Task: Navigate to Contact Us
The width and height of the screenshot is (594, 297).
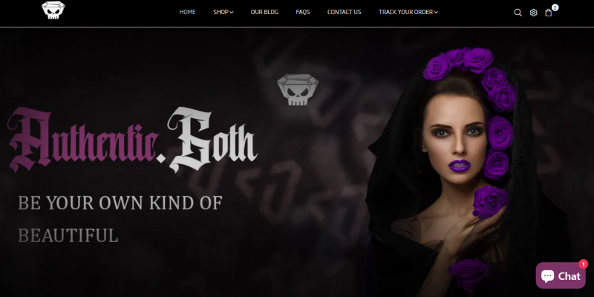Action: [x=344, y=12]
